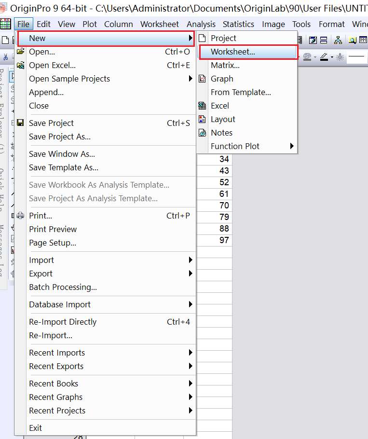The width and height of the screenshot is (368, 439).
Task: Click the Open... folder entry
Action: [x=105, y=52]
